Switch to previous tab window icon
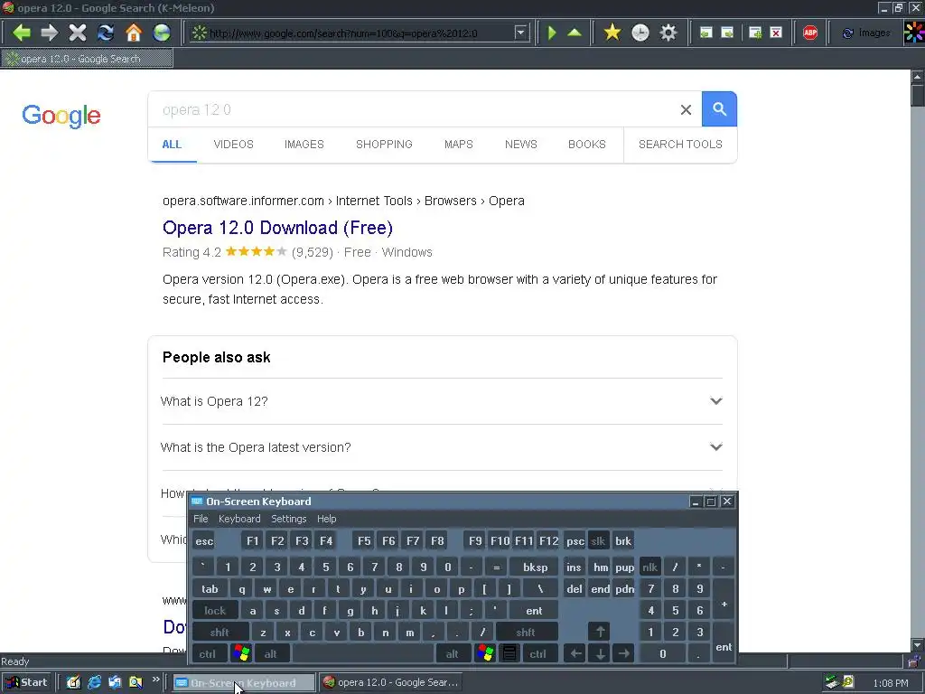925x694 pixels. [x=705, y=33]
